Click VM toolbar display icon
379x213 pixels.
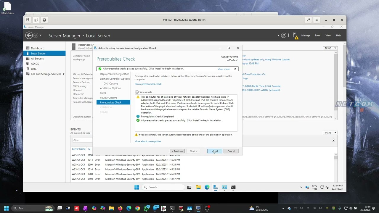(x=44, y=20)
